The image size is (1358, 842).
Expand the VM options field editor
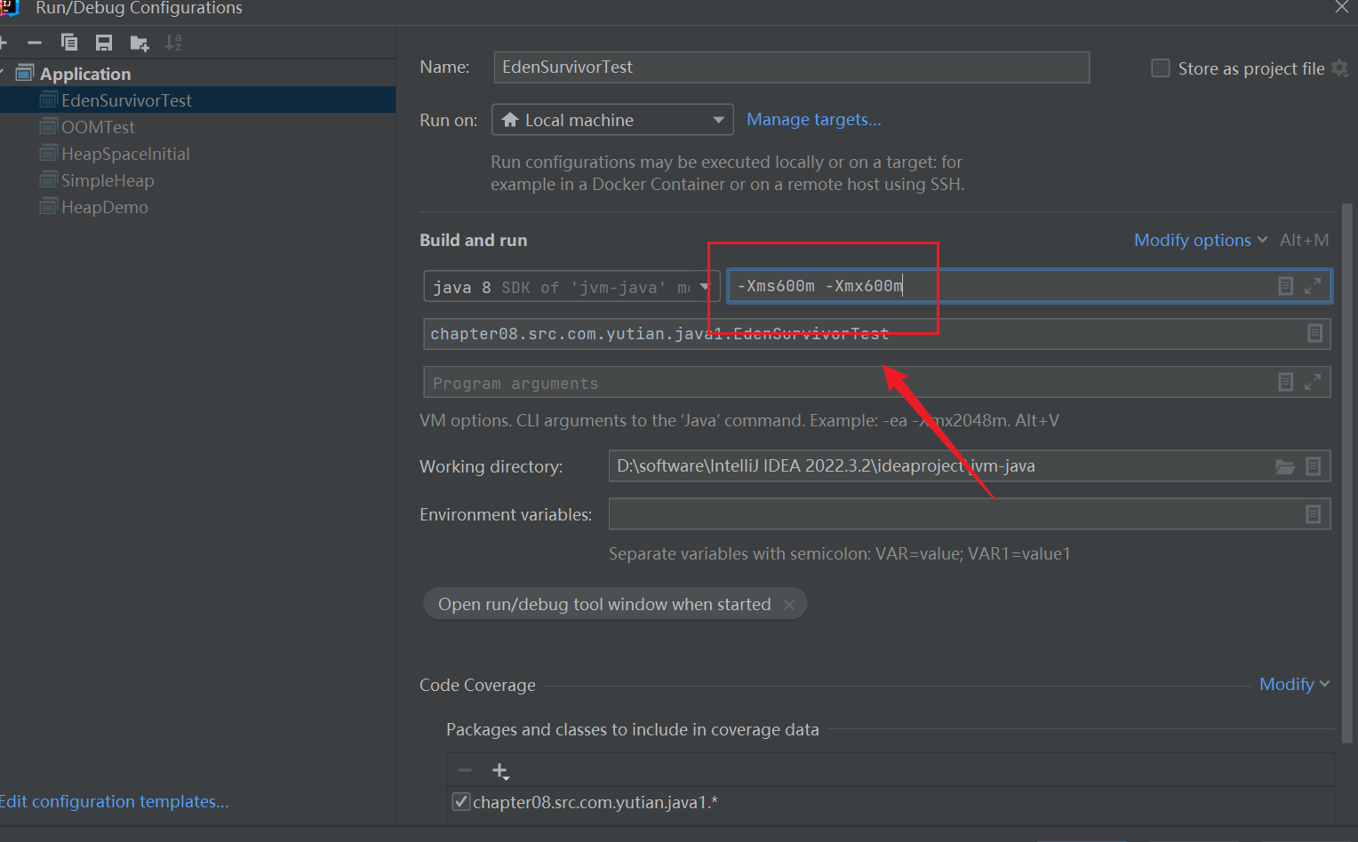pos(1312,286)
